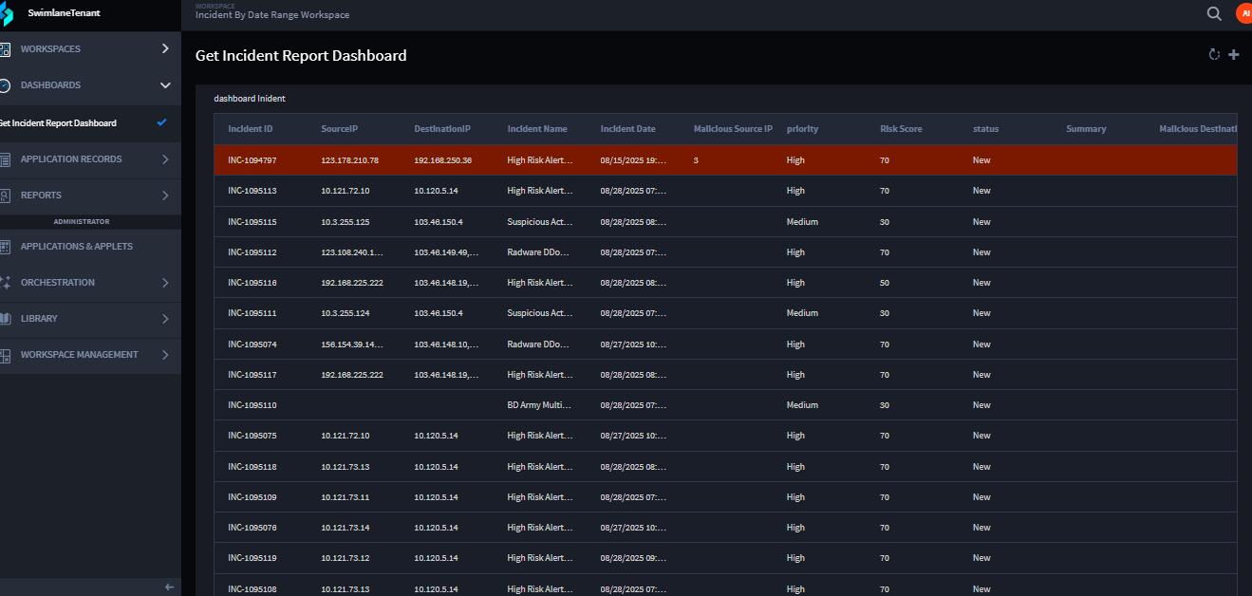
Task: Expand the Workspace Management chevron
Action: click(x=165, y=355)
